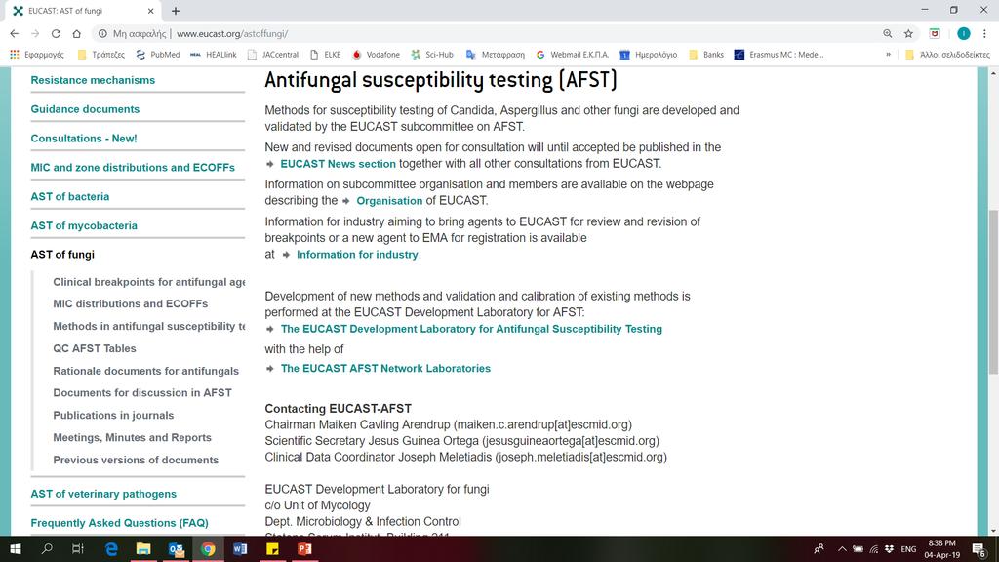999x562 pixels.
Task: Open Sticky Notes on the taskbar
Action: (273, 549)
